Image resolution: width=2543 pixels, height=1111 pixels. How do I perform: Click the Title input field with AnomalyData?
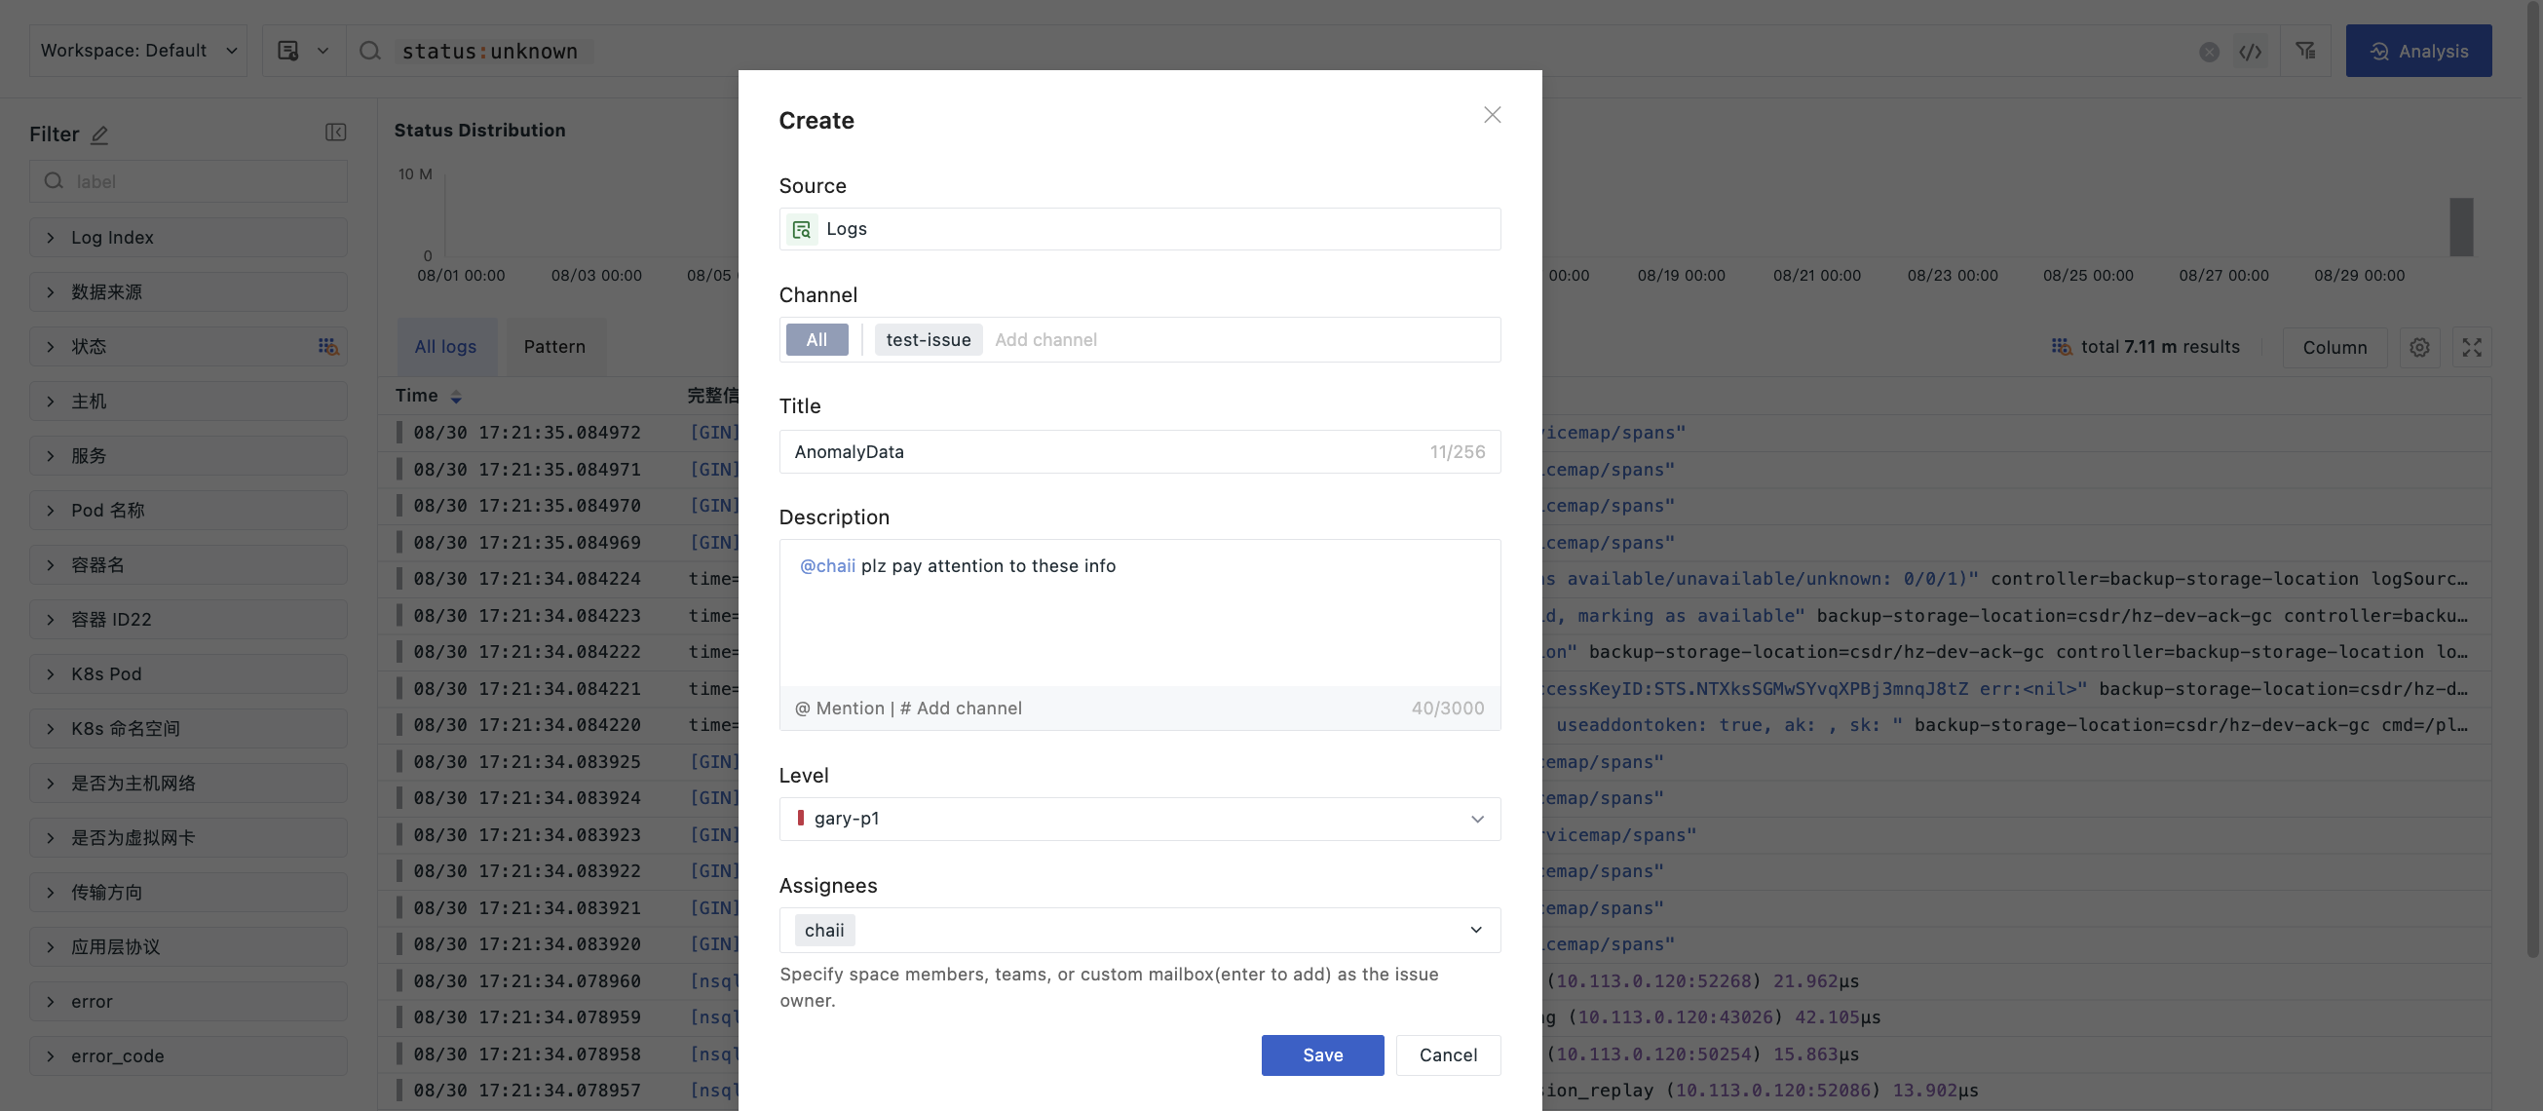point(1106,452)
